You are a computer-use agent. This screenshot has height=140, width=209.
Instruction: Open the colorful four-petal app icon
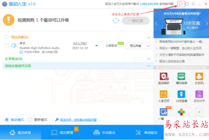(181, 112)
